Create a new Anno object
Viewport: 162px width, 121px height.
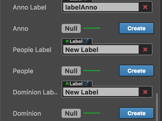[137, 28]
